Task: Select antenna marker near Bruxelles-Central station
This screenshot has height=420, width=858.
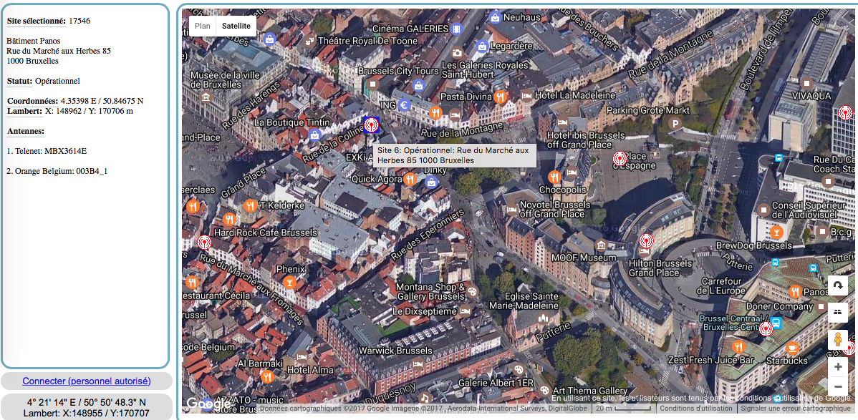Action: pos(765,328)
